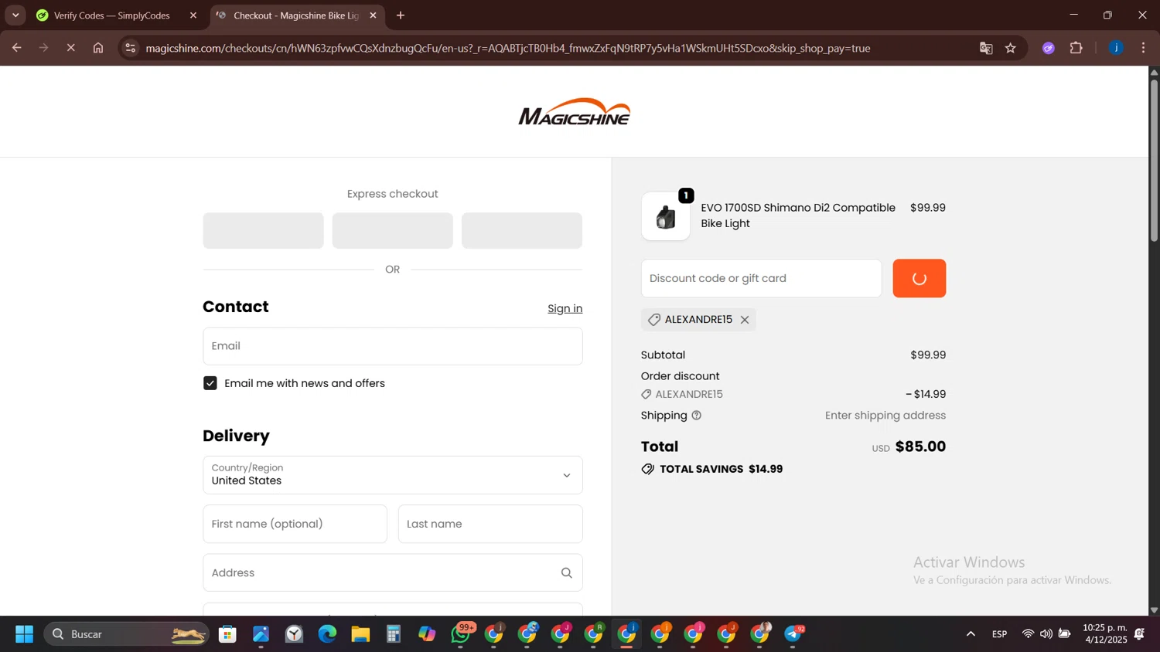
Task: Go back to the previous page
Action: pyautogui.click(x=16, y=48)
